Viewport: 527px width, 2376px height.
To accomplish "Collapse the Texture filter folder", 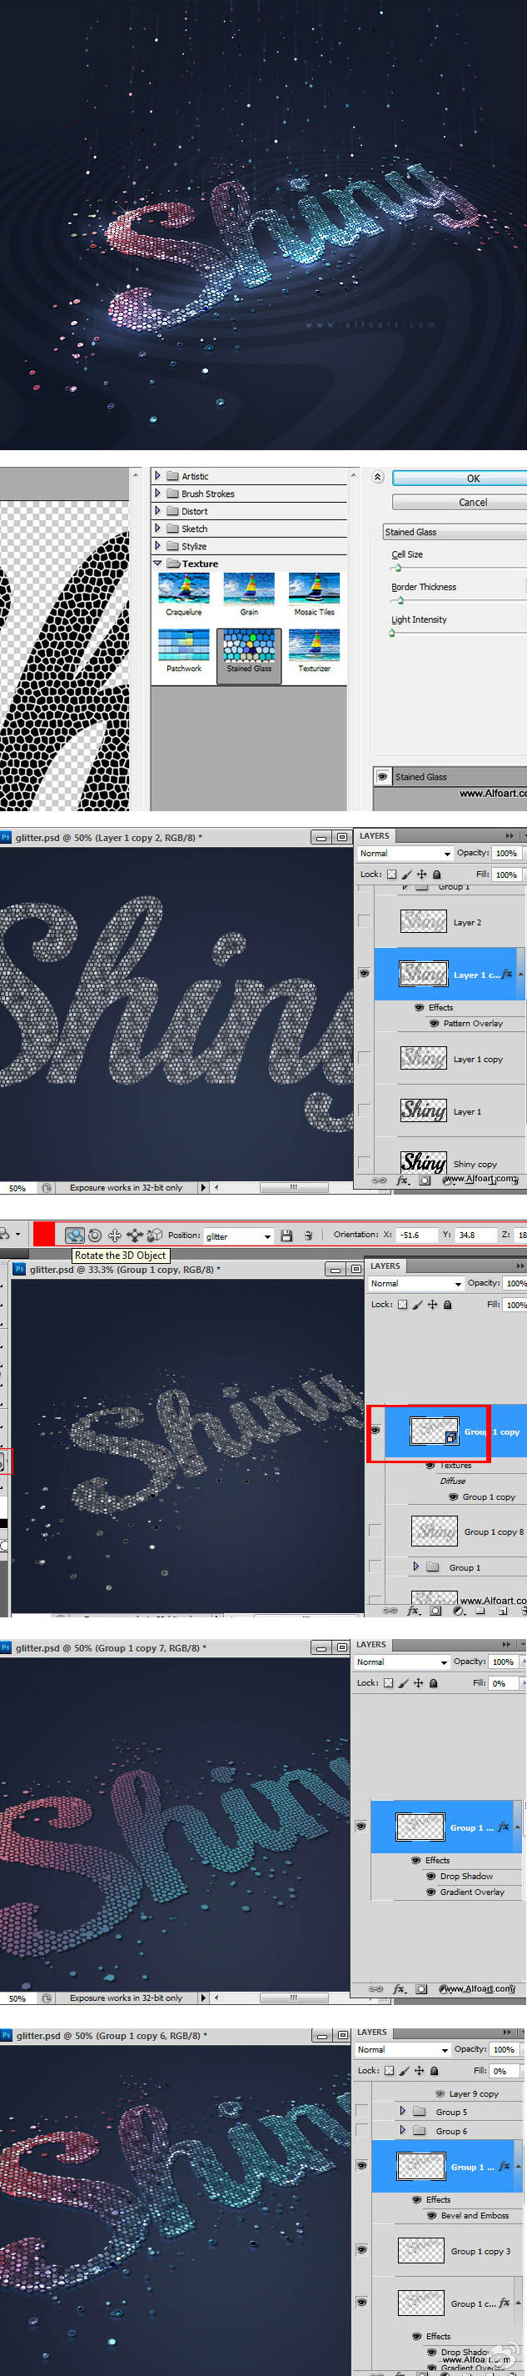I will coord(157,564).
